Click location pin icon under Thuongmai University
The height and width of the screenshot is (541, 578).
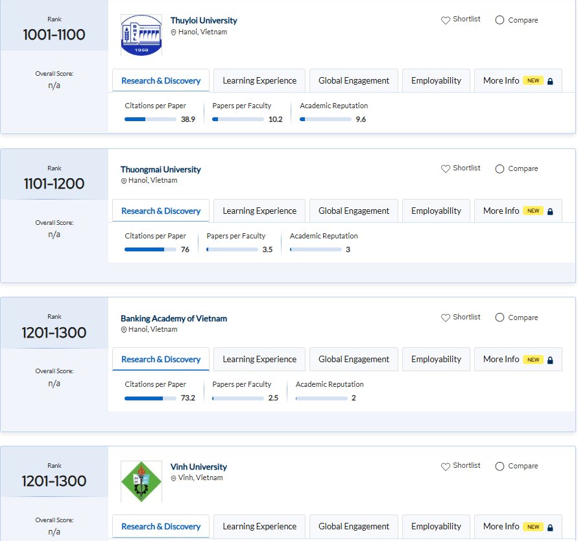pyautogui.click(x=124, y=181)
